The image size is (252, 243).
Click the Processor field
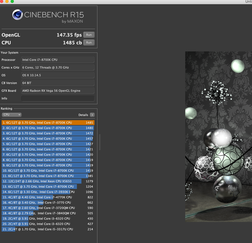click(x=57, y=60)
